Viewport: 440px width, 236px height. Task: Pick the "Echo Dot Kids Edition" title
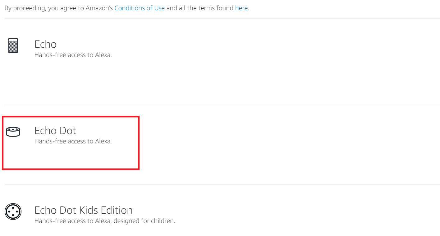83,210
